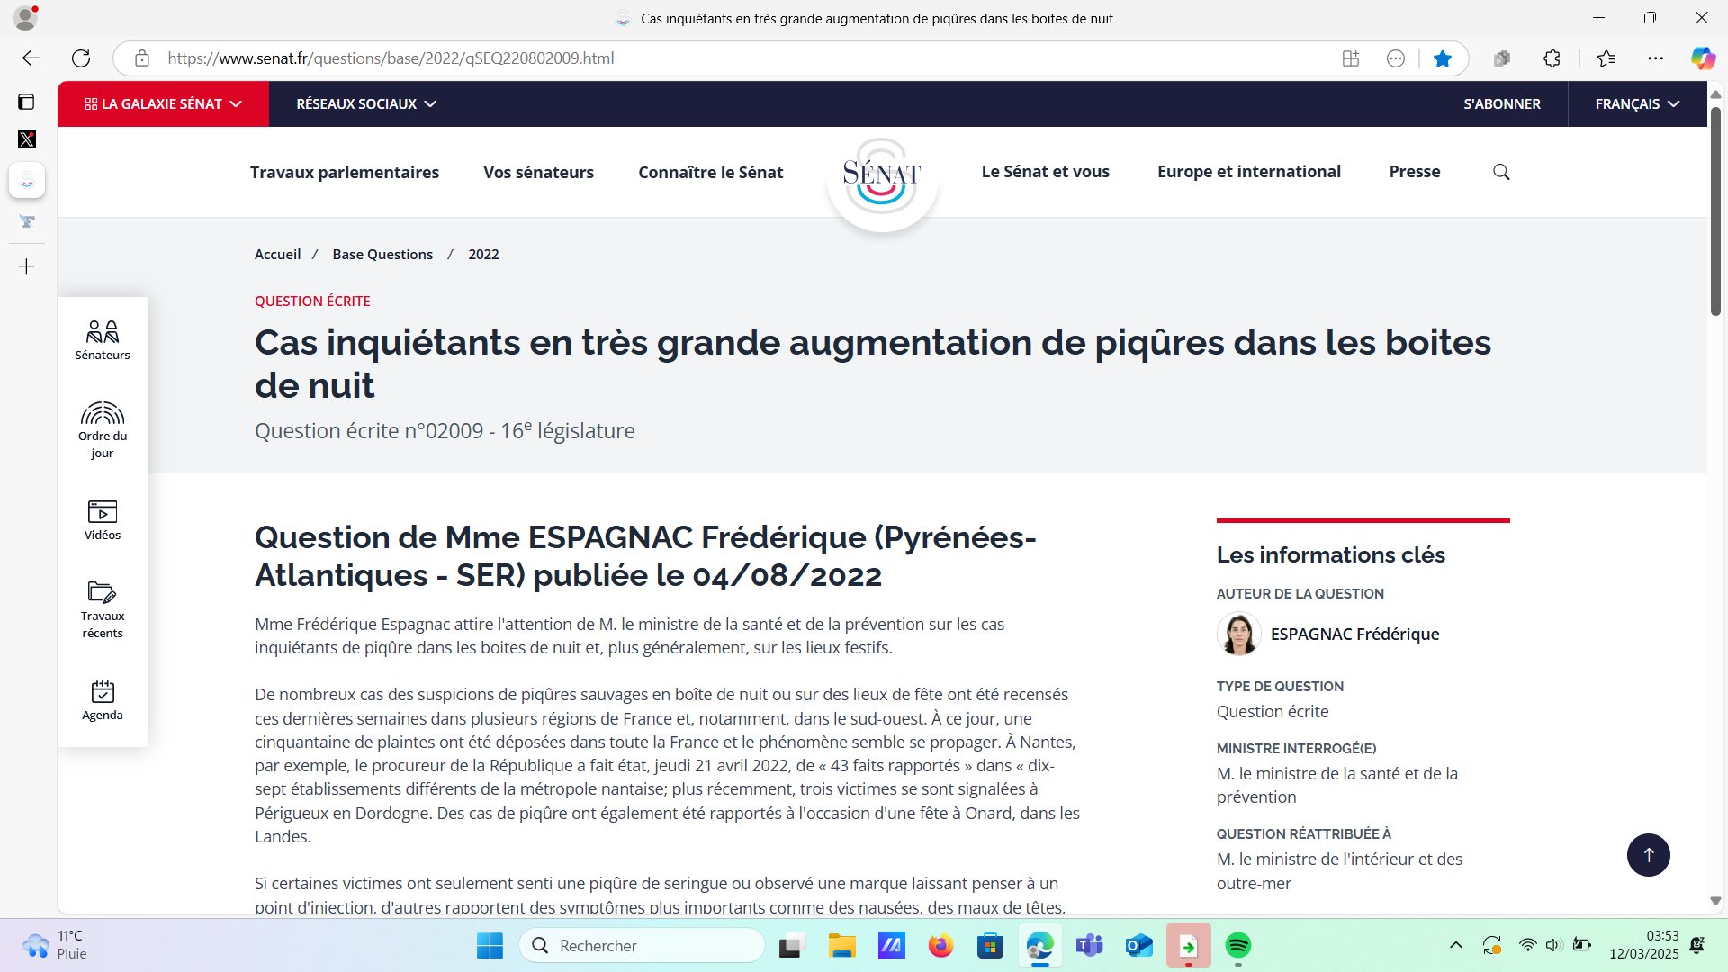Open Travaux parlementaires menu
This screenshot has height=972, width=1728.
point(345,172)
